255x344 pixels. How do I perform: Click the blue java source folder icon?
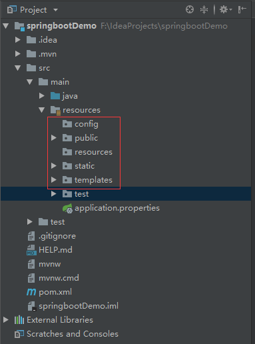click(55, 96)
